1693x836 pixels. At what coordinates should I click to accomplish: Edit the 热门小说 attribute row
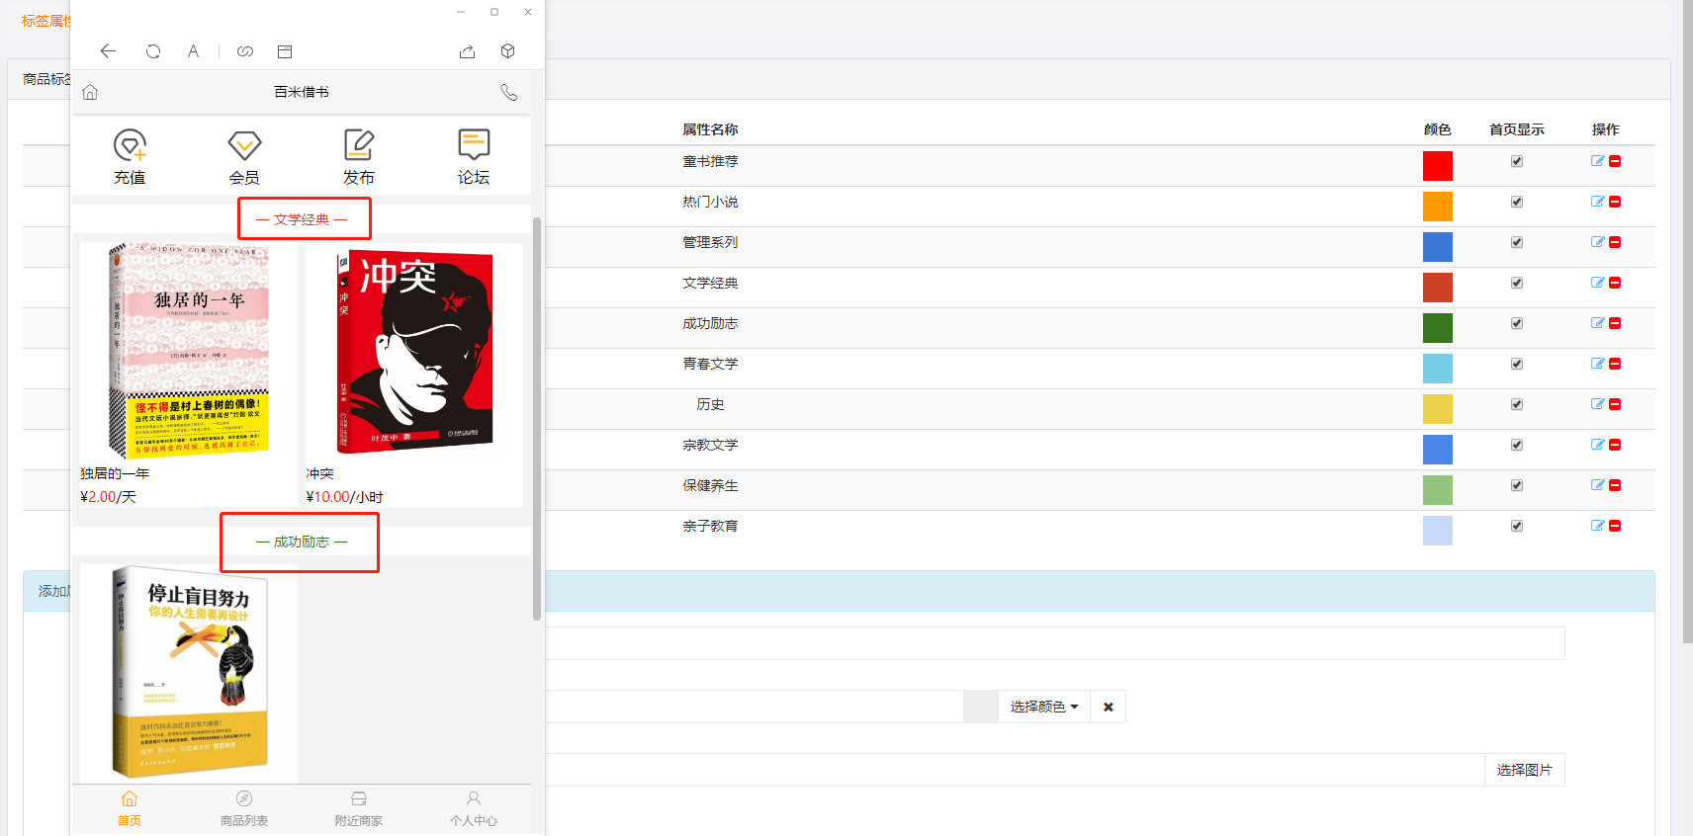point(1597,202)
